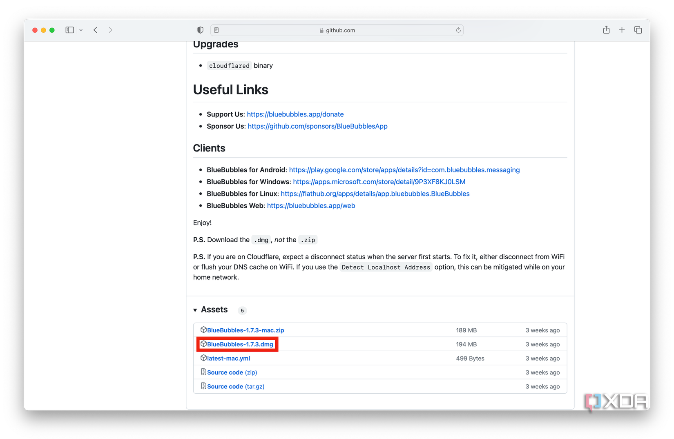This screenshot has height=439, width=674.
Task: Open the BlueBubbles Web link
Action: pyautogui.click(x=311, y=206)
